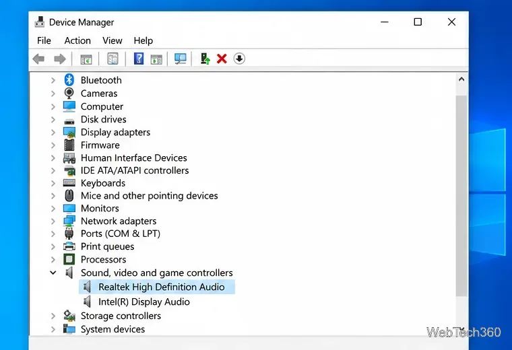The height and width of the screenshot is (350, 512).
Task: Maximize the Device Manager window
Action: pos(418,22)
